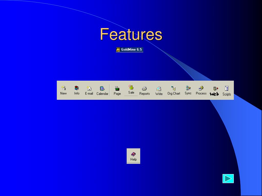Open the Org Chart icon

[174, 88]
